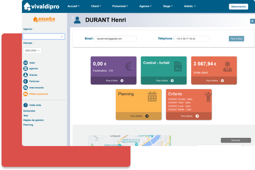Expand the Admin. menu

tap(190, 6)
